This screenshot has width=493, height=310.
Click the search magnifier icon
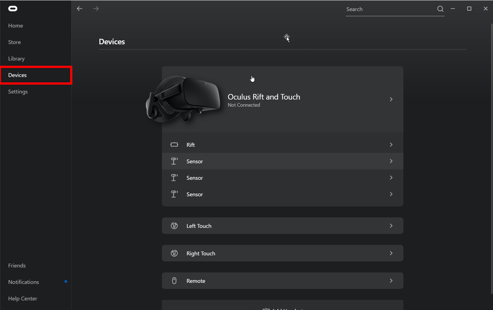coord(440,9)
